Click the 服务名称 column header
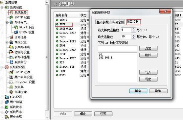 (x=61, y=15)
